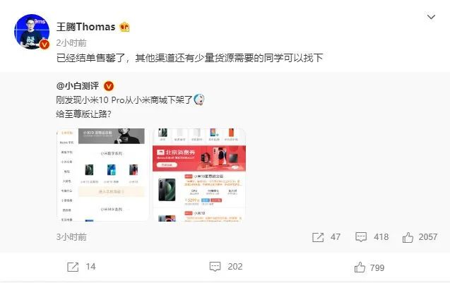Click the 3小时前 timestamp of quoted post

tap(71, 237)
